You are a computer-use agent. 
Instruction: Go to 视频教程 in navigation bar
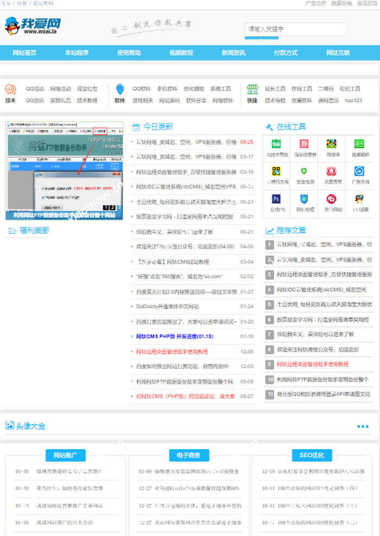pyautogui.click(x=181, y=53)
